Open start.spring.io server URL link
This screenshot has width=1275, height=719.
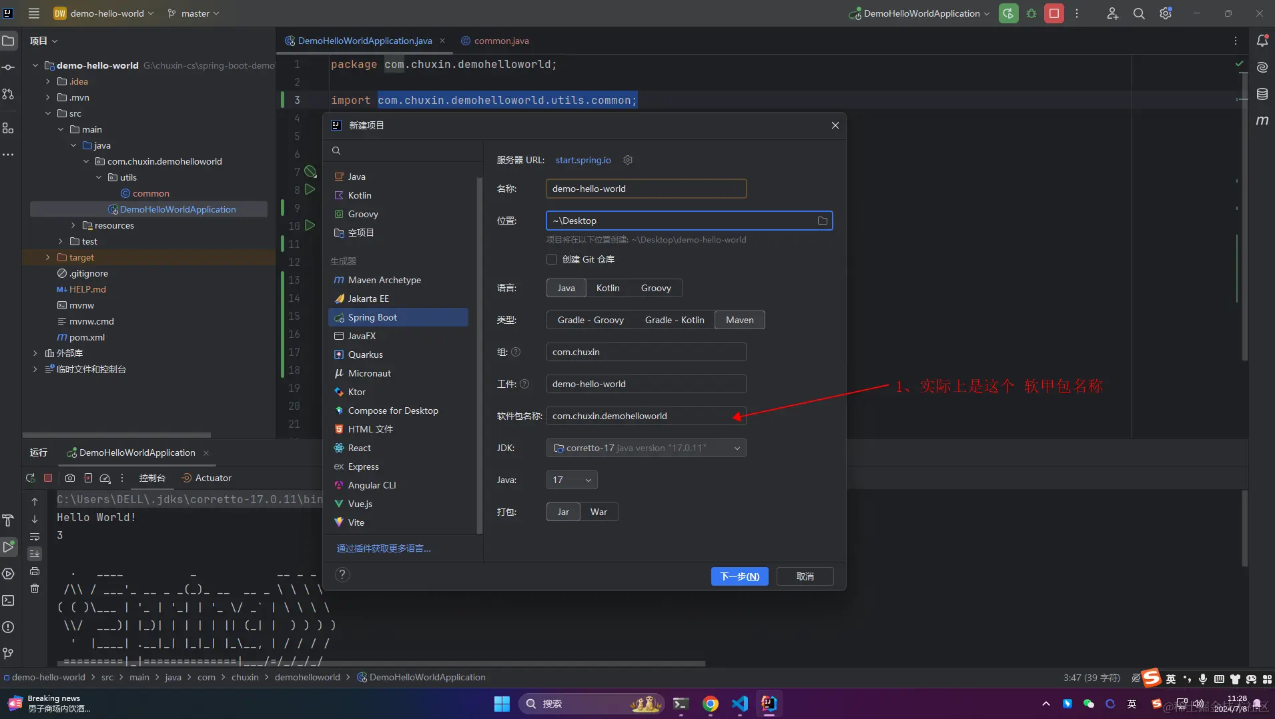(583, 160)
